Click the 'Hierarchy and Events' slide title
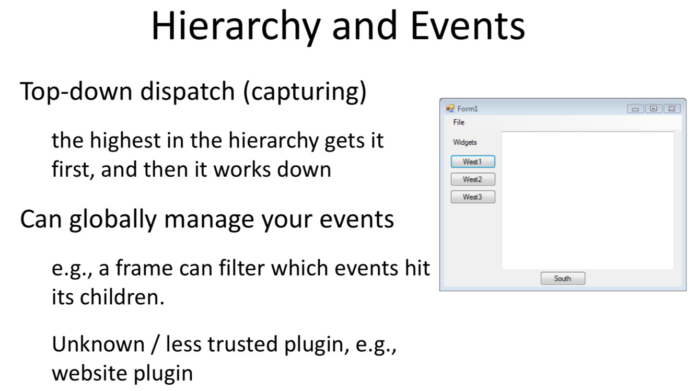The image size is (697, 391). (x=338, y=26)
